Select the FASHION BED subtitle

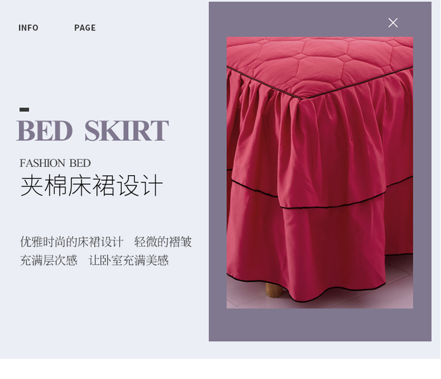click(55, 163)
